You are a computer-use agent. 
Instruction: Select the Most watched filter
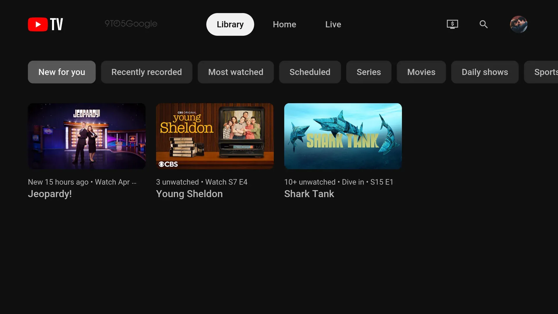(x=236, y=72)
